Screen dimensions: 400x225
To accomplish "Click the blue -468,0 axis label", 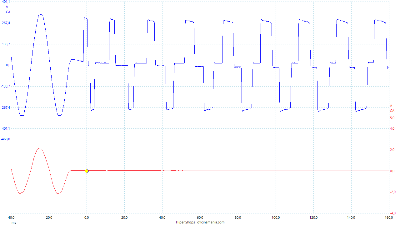I will click(6, 139).
